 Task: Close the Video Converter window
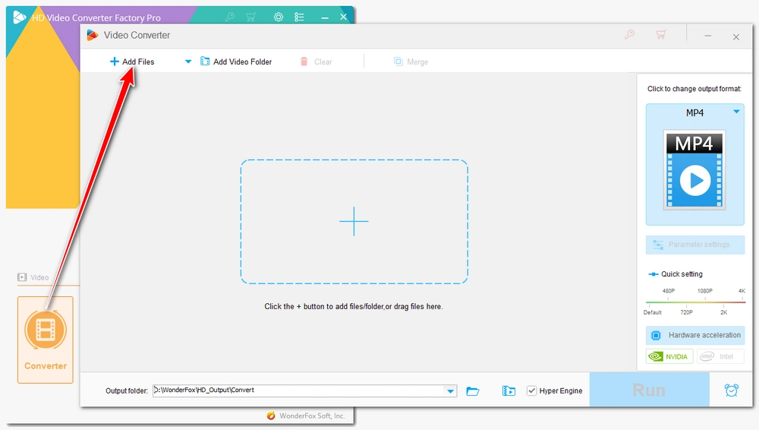pos(735,36)
